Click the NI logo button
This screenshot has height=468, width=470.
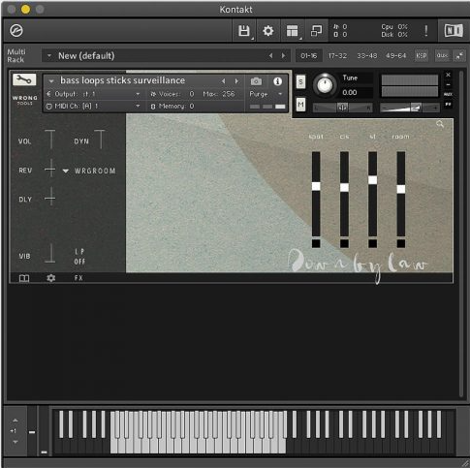[x=454, y=31]
